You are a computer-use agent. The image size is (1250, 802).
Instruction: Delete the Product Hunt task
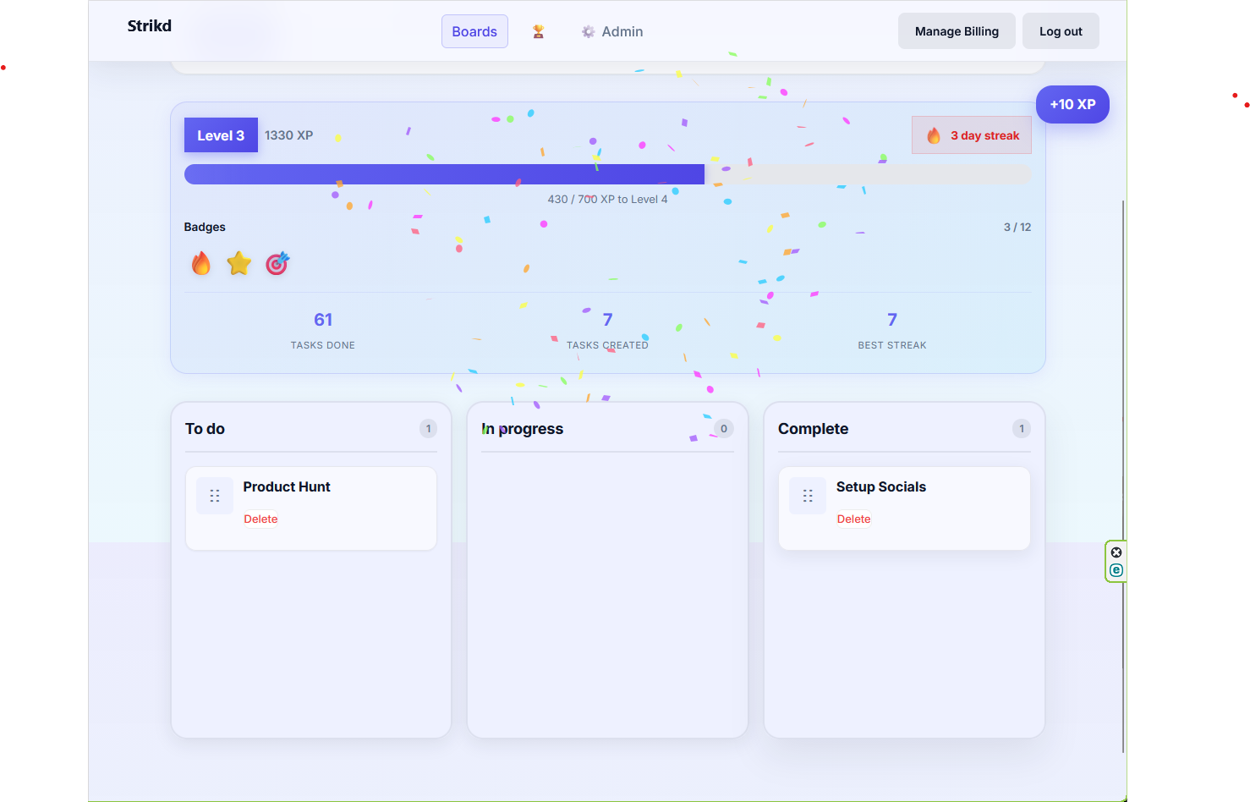pyautogui.click(x=260, y=519)
